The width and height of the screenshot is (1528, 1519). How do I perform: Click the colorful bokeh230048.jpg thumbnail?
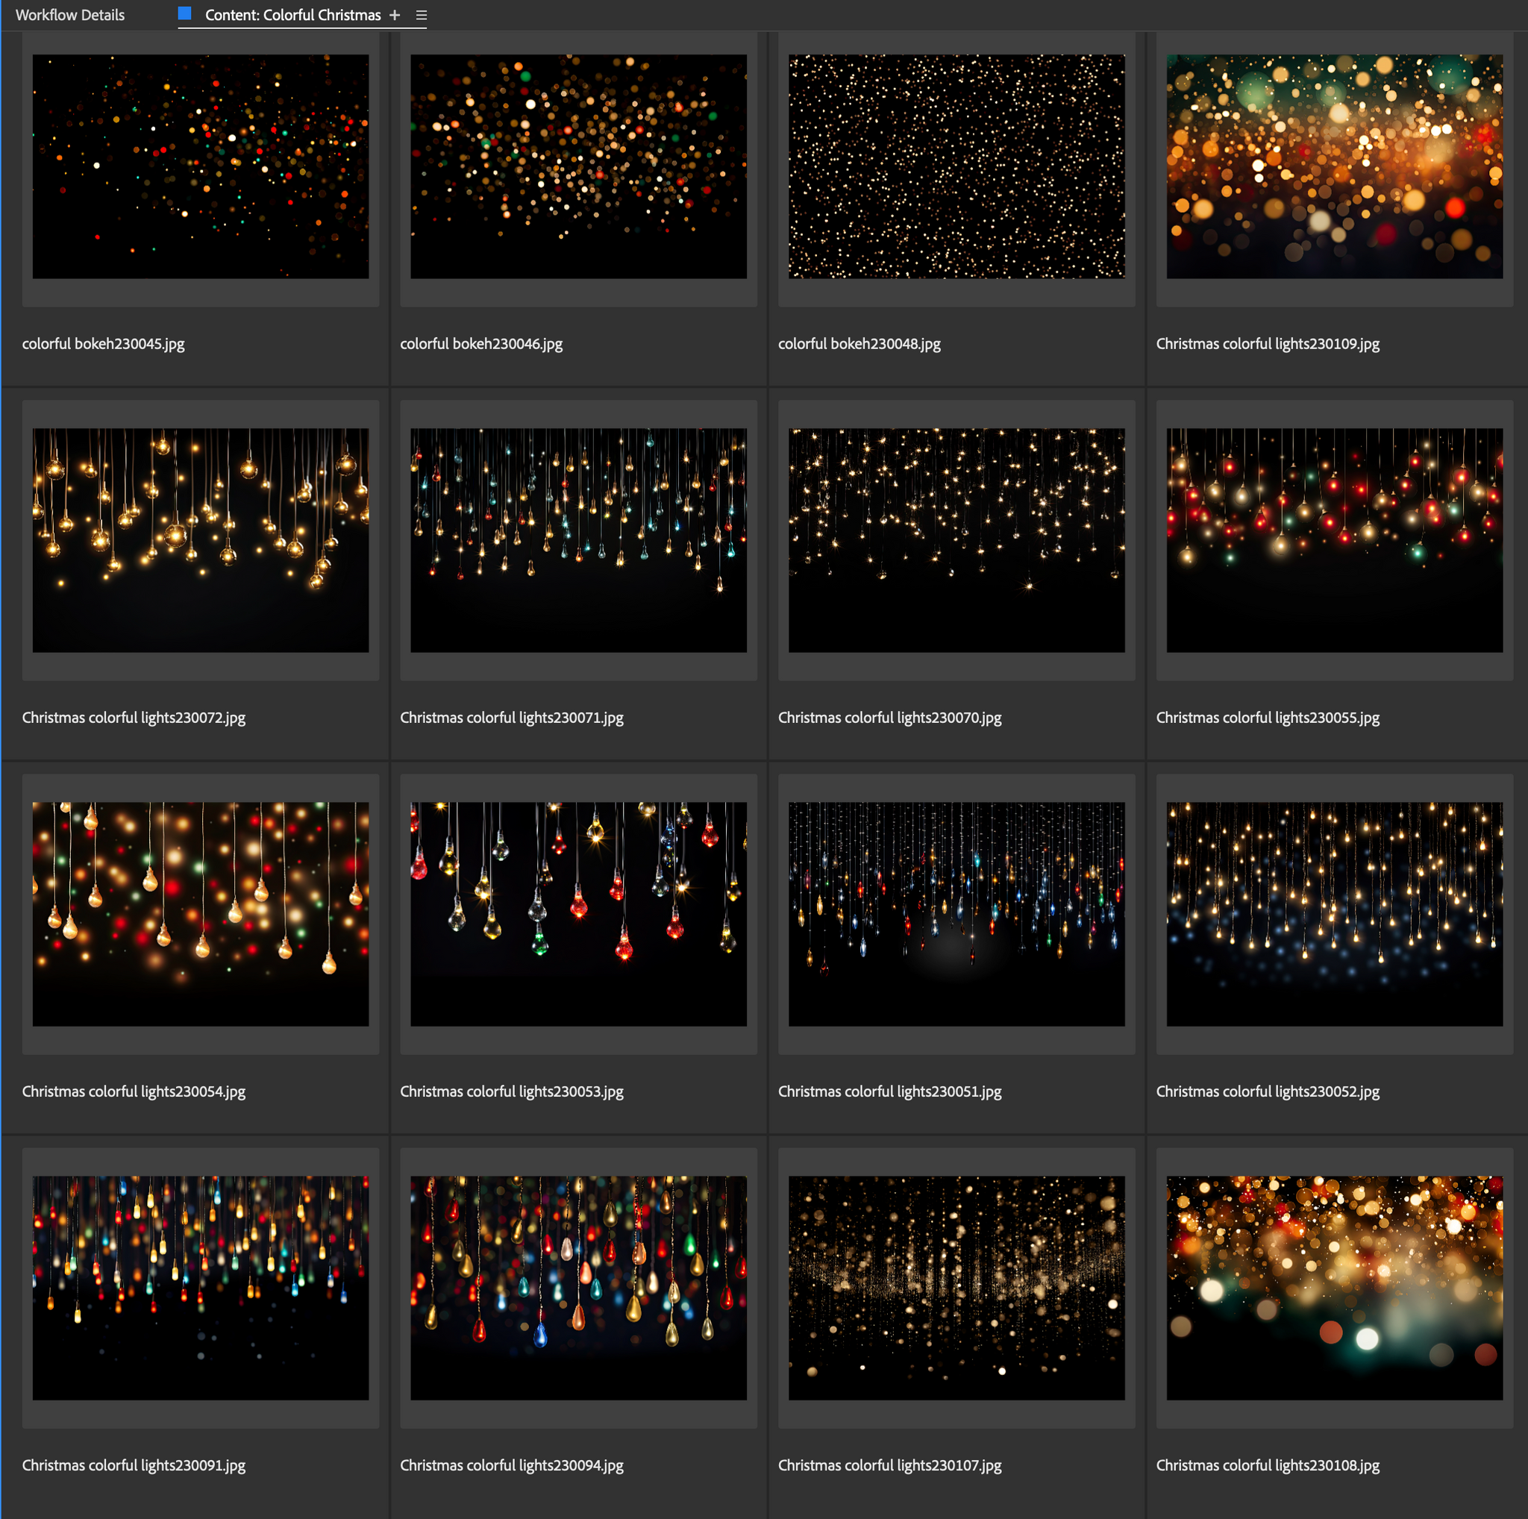tap(956, 166)
